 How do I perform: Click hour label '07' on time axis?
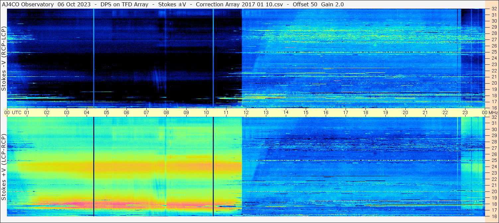pos(146,112)
